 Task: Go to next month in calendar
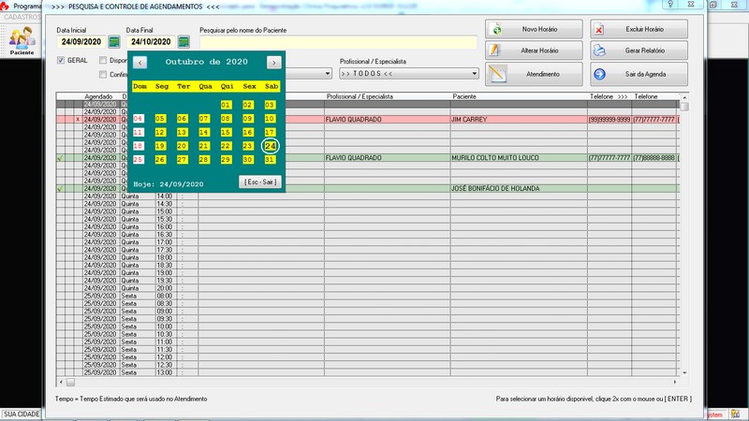coord(273,63)
